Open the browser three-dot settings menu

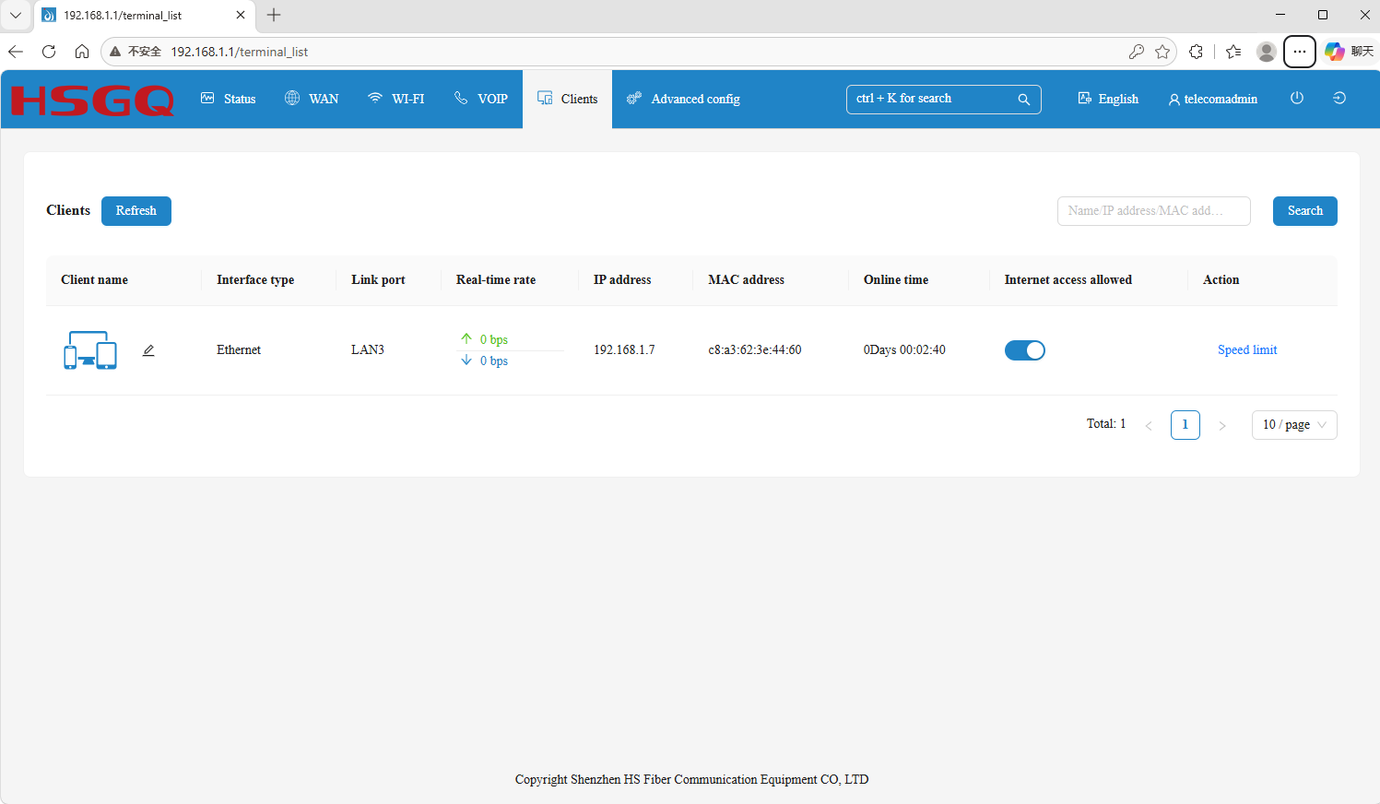click(x=1300, y=52)
